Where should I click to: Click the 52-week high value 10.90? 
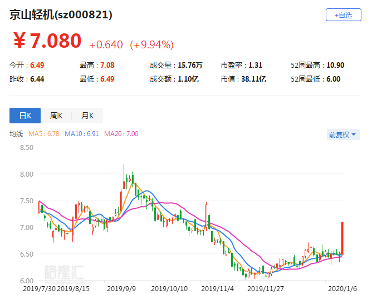pyautogui.click(x=335, y=65)
